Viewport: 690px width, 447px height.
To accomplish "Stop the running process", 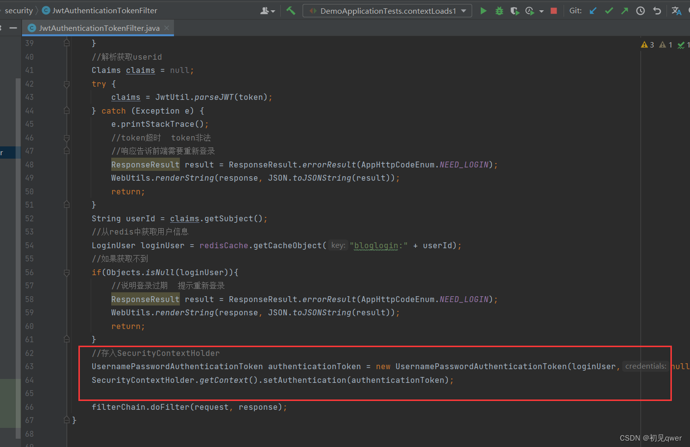I will click(x=553, y=10).
